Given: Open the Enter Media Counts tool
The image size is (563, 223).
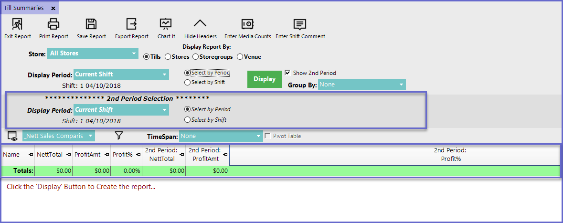Looking at the screenshot, I should point(247,24).
